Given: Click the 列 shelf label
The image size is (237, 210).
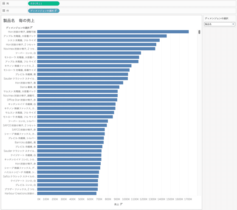Looking at the screenshot, I should pos(8,3).
